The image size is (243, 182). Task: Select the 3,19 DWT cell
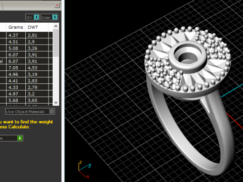37,74
